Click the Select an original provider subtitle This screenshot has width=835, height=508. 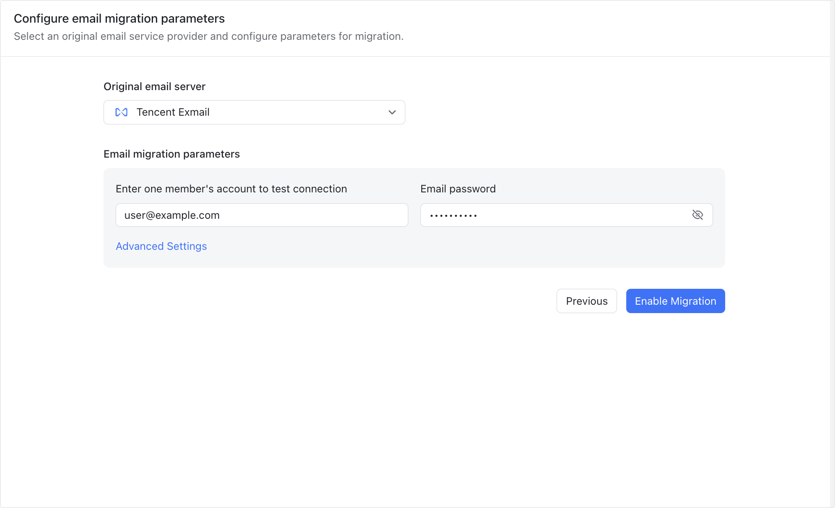(208, 36)
